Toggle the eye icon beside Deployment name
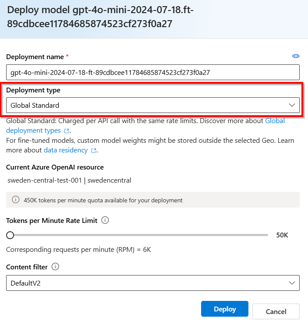 point(296,56)
